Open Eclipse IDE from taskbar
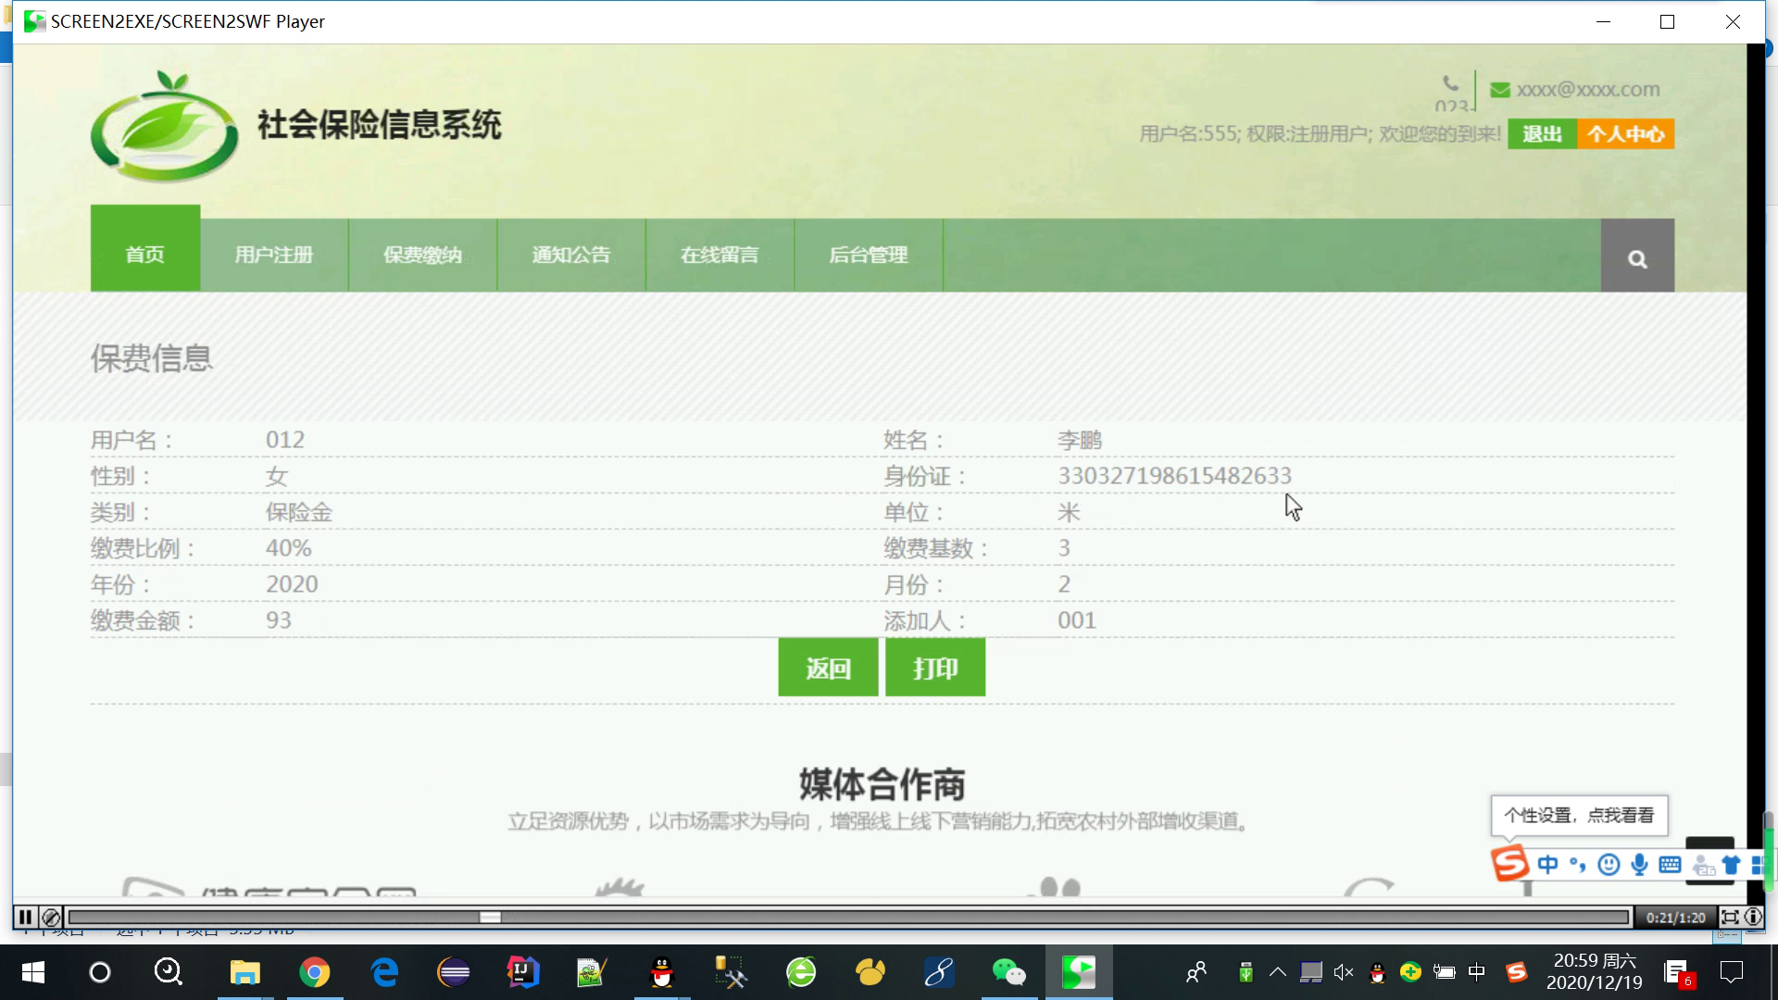This screenshot has height=1000, width=1778. (x=454, y=972)
